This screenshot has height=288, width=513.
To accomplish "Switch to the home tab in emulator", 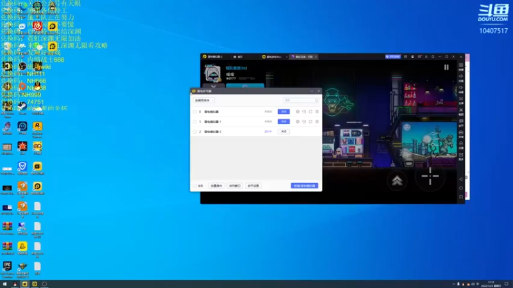I will tap(238, 57).
